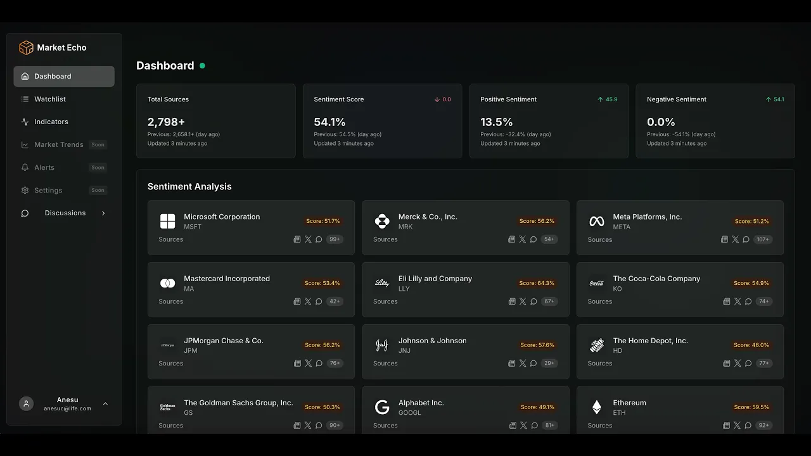Click the 74+ badge on Coca-Cola card

click(x=764, y=301)
